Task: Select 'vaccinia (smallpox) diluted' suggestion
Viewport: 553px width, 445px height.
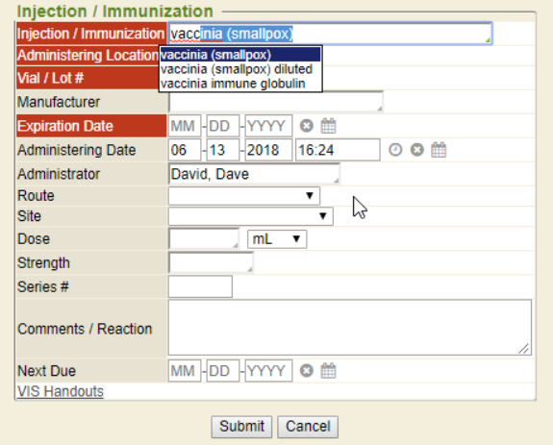Action: click(237, 69)
